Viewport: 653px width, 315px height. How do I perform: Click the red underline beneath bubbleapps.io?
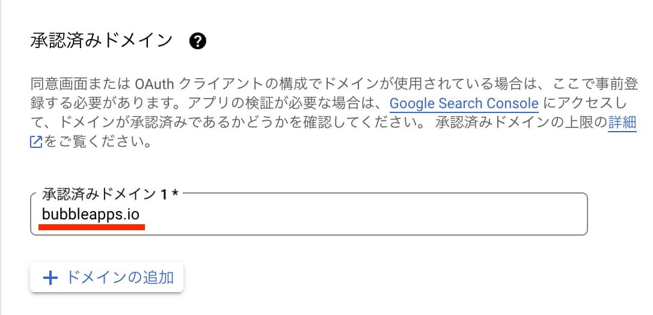pyautogui.click(x=91, y=227)
